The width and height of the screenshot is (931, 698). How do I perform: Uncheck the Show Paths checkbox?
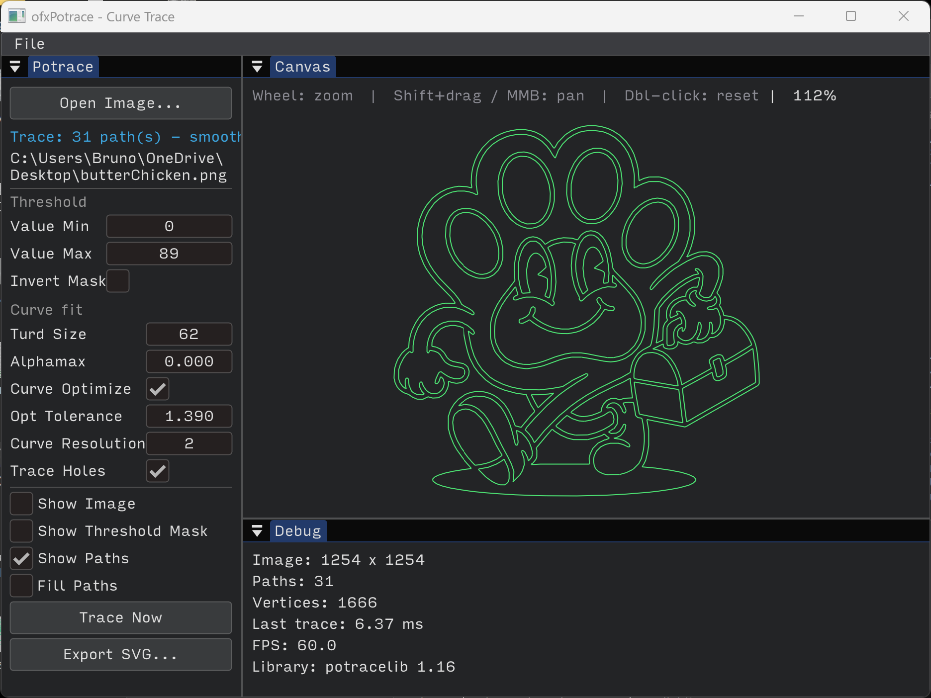21,558
